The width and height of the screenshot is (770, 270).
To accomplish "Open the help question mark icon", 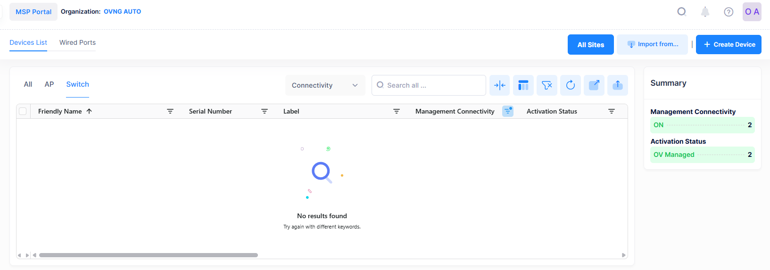I will [729, 12].
